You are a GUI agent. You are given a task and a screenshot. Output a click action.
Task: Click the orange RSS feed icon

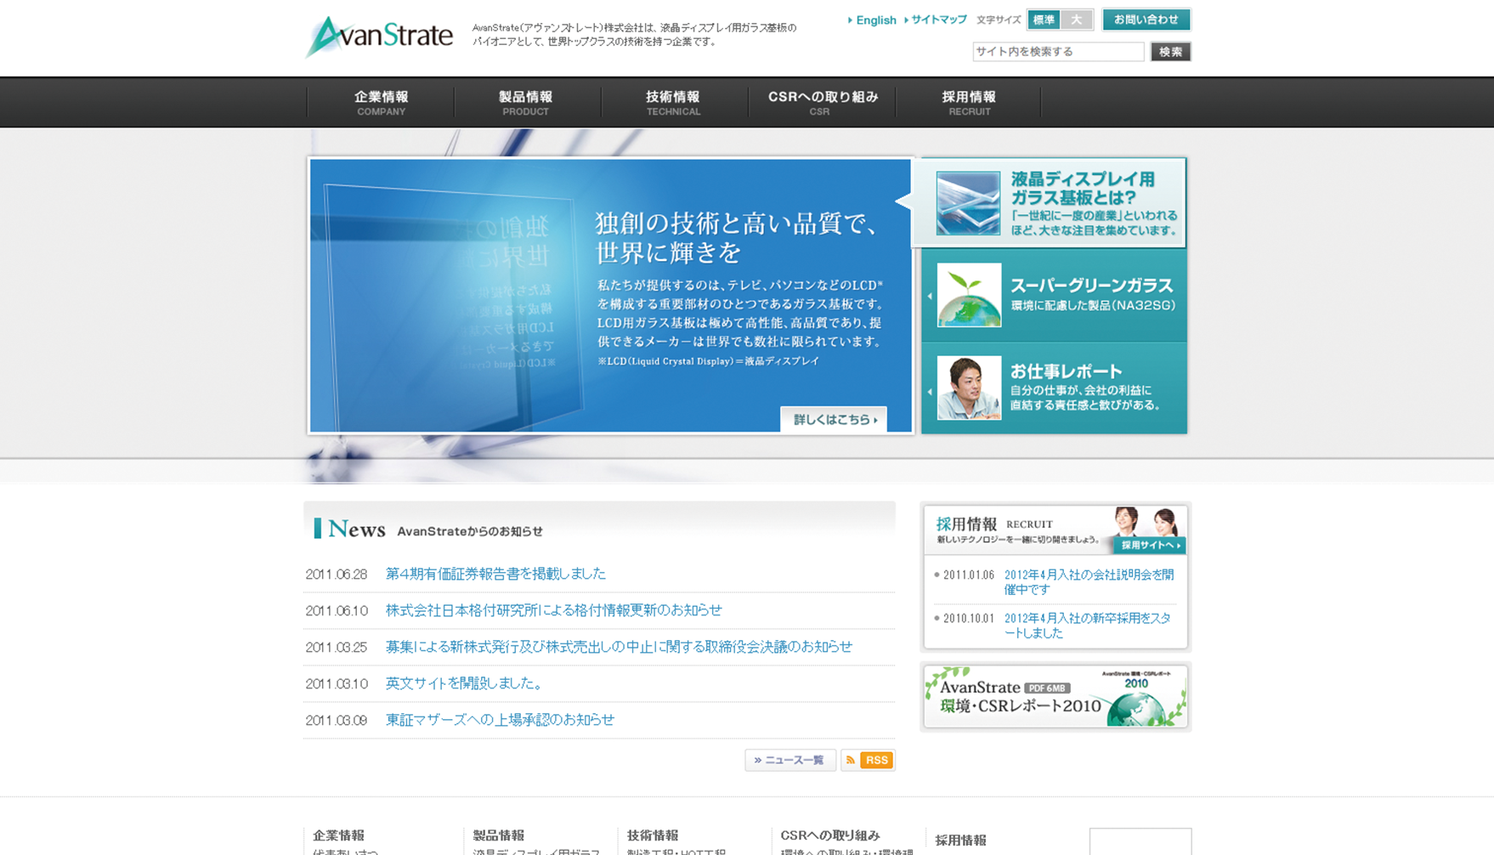click(868, 760)
